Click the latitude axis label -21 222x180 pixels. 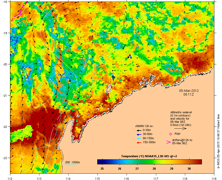pos(5,95)
